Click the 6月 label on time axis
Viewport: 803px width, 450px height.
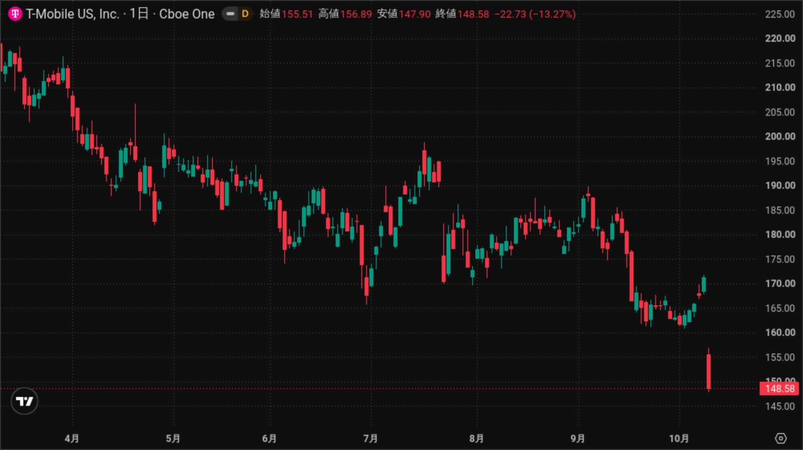coord(269,438)
